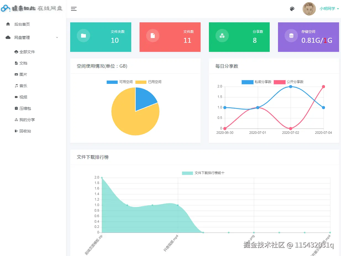Open 压缩包 submenu item
The width and height of the screenshot is (341, 256).
tap(25, 108)
